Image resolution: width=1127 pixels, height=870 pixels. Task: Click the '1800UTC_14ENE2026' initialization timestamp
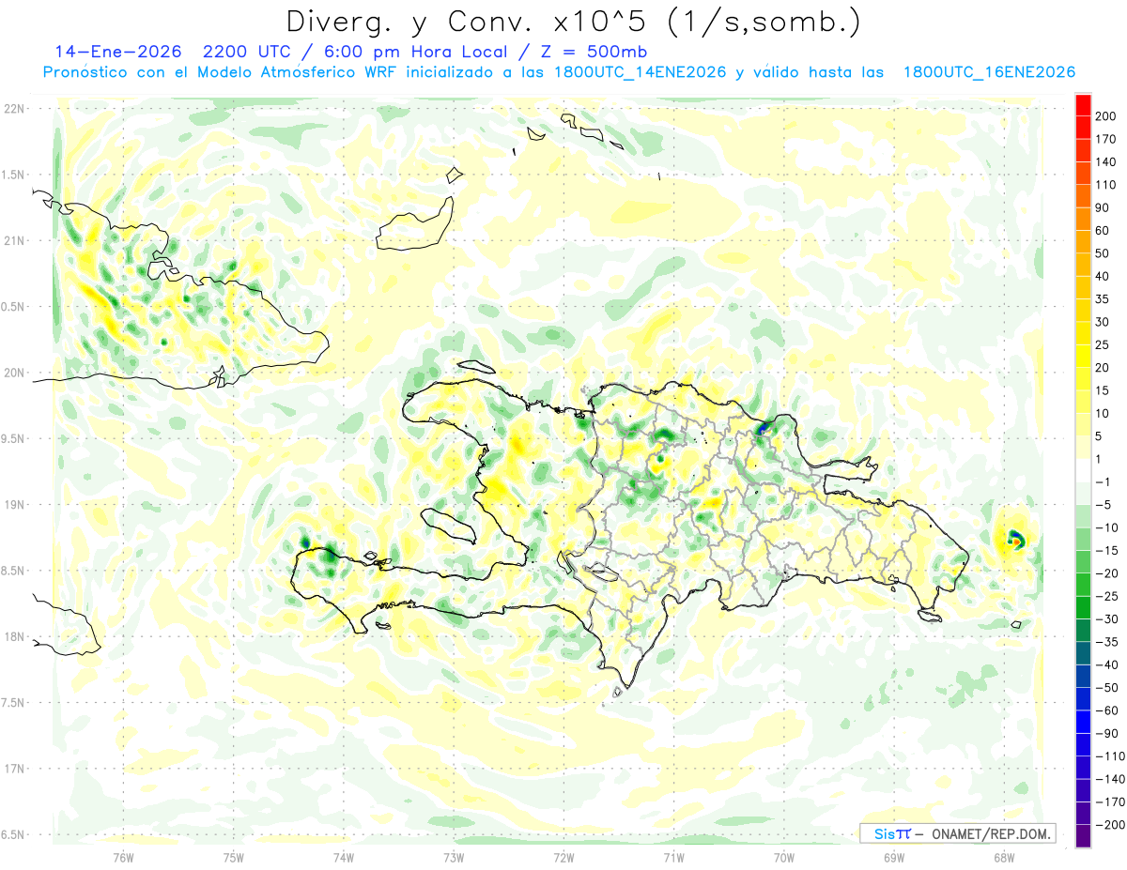pyautogui.click(x=641, y=72)
